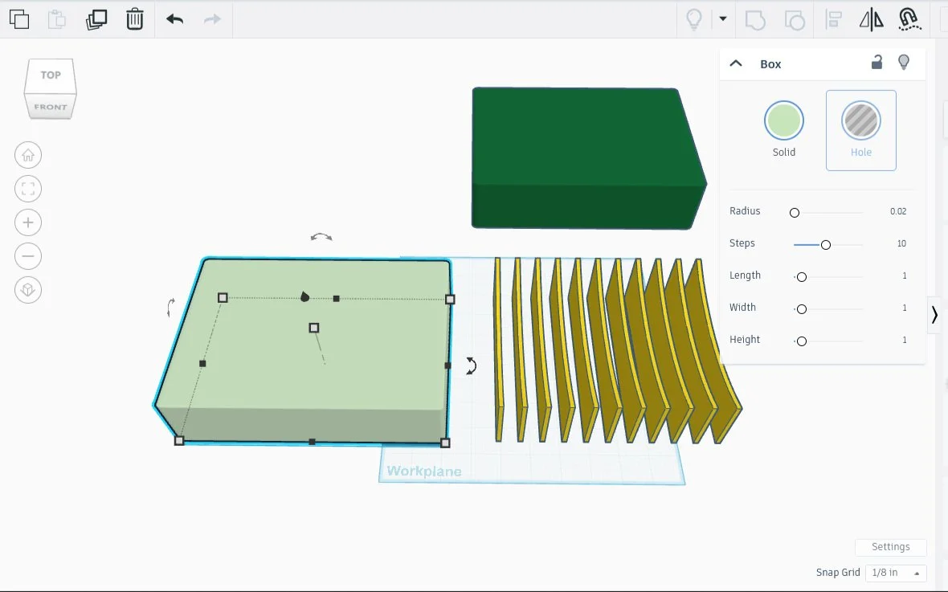The width and height of the screenshot is (948, 592).
Task: Select the Hole option
Action: point(861,130)
